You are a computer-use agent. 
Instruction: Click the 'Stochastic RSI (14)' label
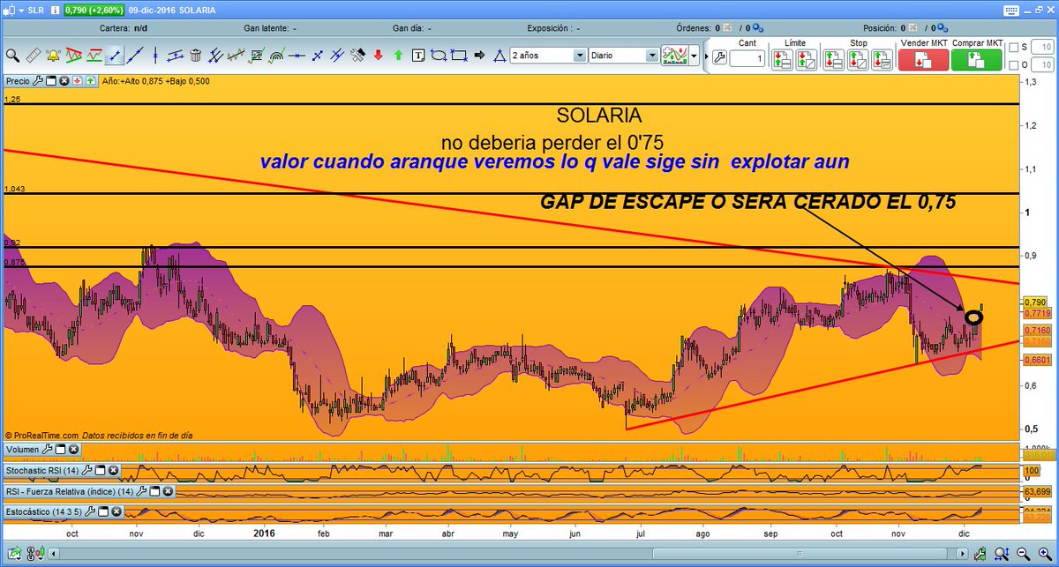41,470
